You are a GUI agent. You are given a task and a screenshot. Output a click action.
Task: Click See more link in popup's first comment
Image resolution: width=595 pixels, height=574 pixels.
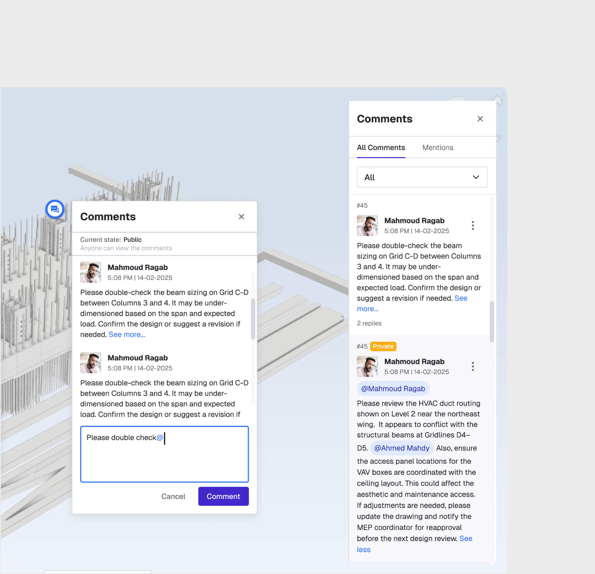tap(127, 334)
